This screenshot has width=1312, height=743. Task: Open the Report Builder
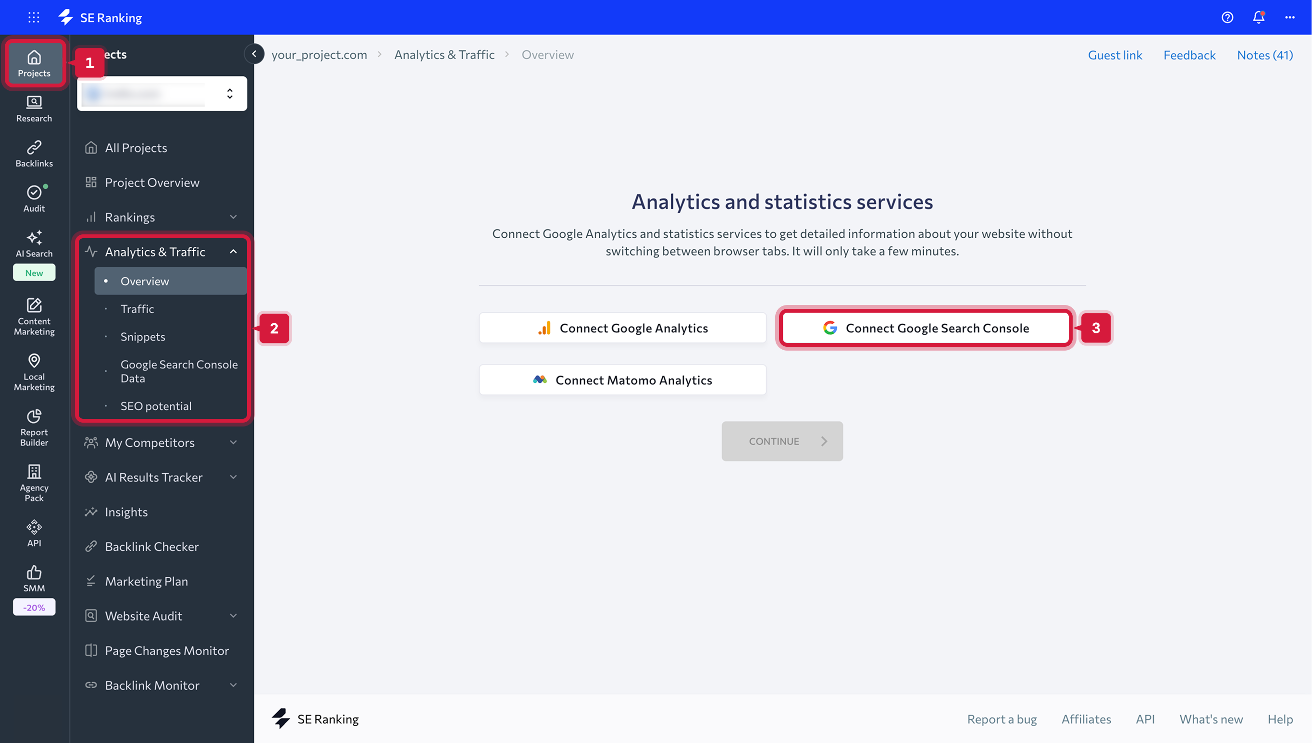(x=34, y=426)
